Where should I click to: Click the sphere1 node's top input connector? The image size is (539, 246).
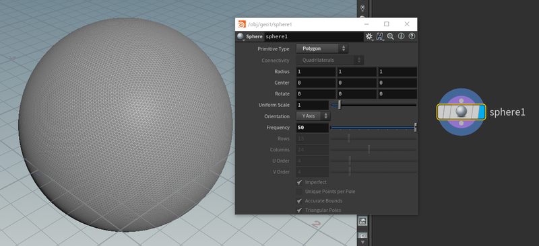[462, 101]
